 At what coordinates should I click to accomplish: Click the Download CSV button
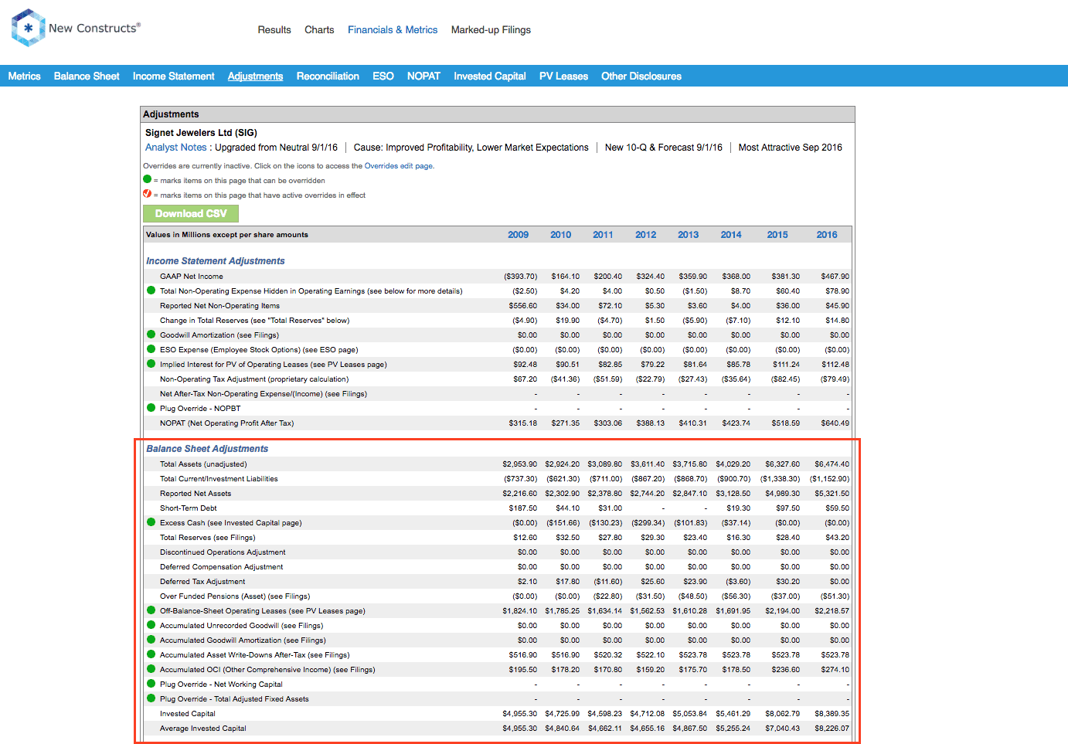(x=191, y=213)
